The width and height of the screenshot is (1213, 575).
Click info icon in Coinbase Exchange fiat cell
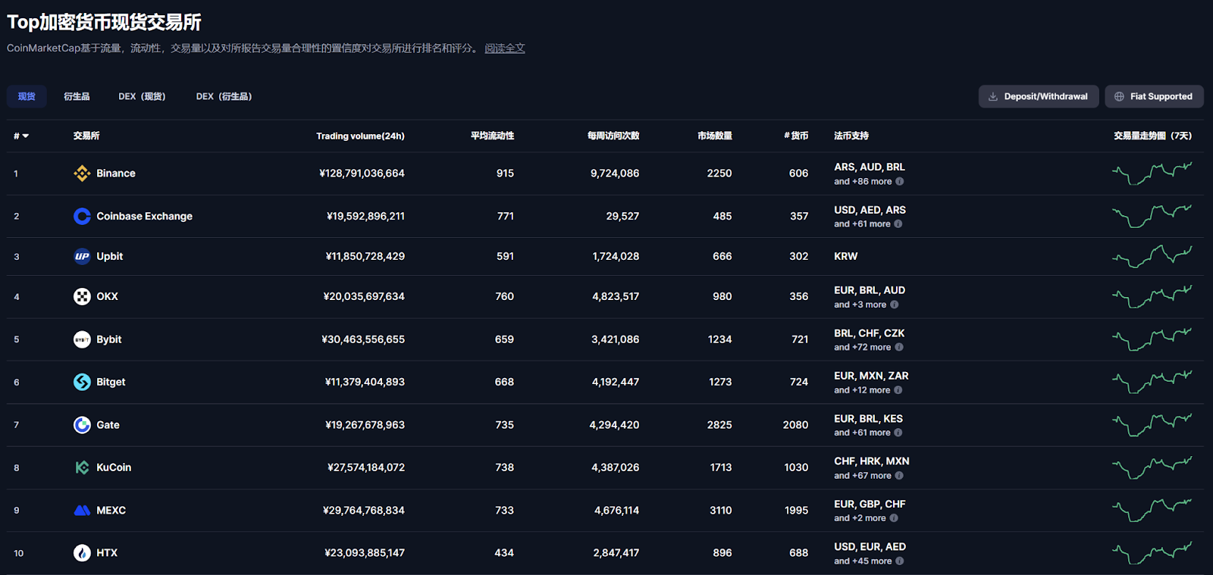pos(898,224)
